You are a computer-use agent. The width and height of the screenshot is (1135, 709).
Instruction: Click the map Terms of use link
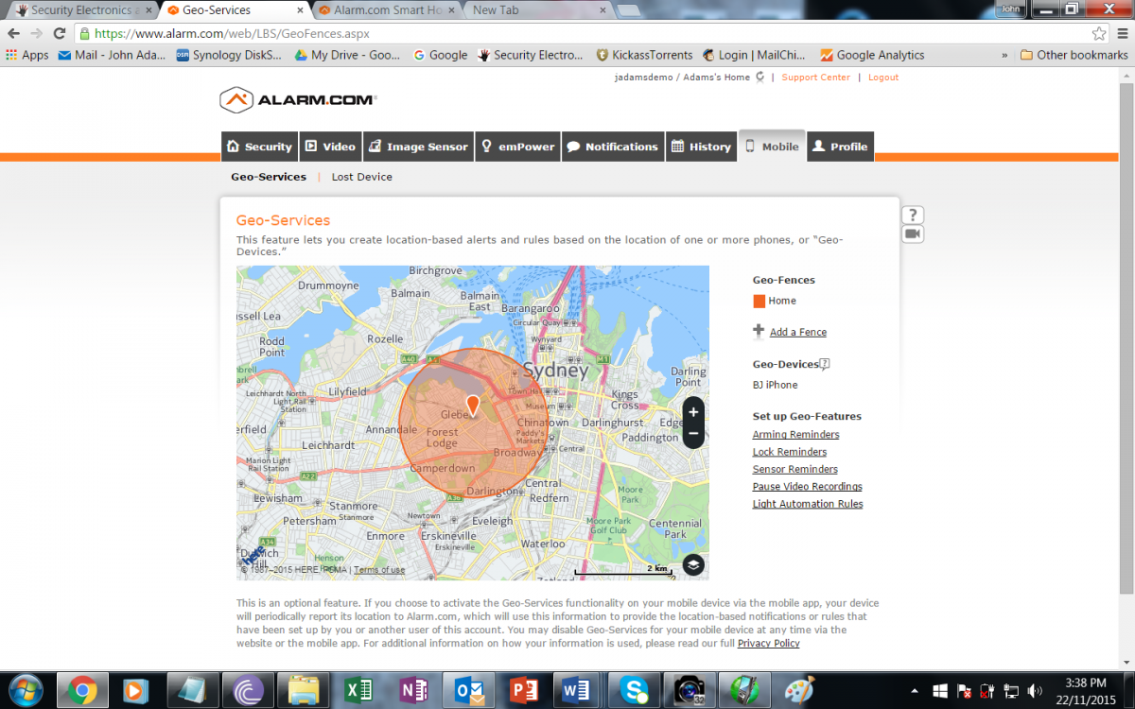[x=379, y=570]
